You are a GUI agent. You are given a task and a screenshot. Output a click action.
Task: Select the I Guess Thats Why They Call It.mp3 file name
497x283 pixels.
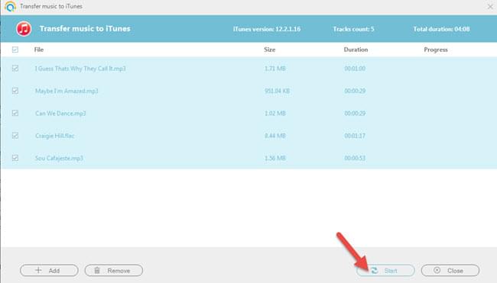[80, 69]
